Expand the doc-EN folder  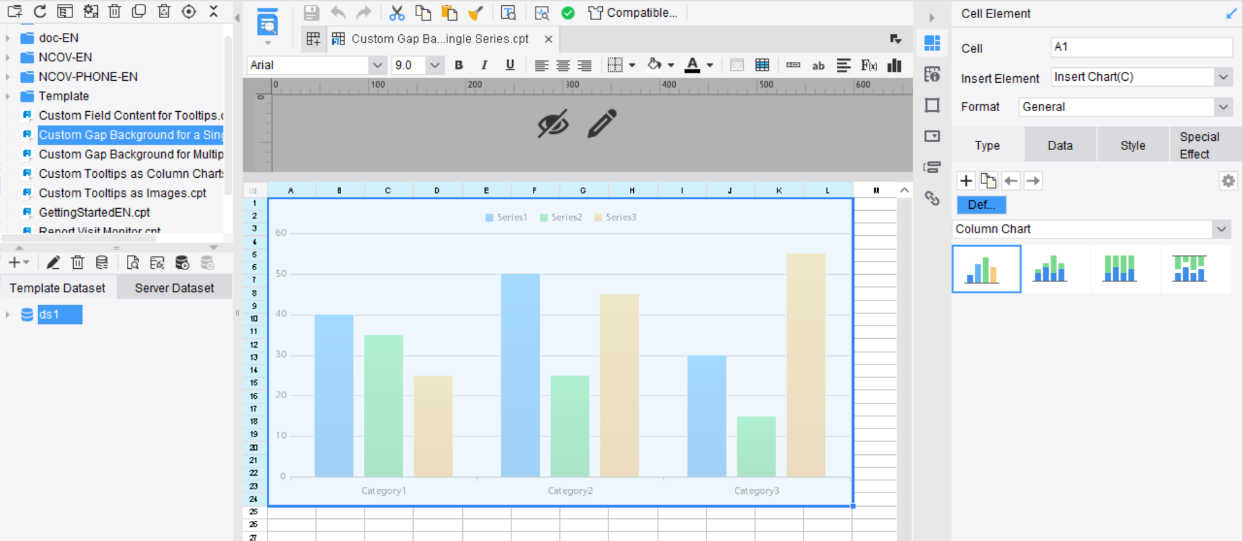tap(8, 38)
